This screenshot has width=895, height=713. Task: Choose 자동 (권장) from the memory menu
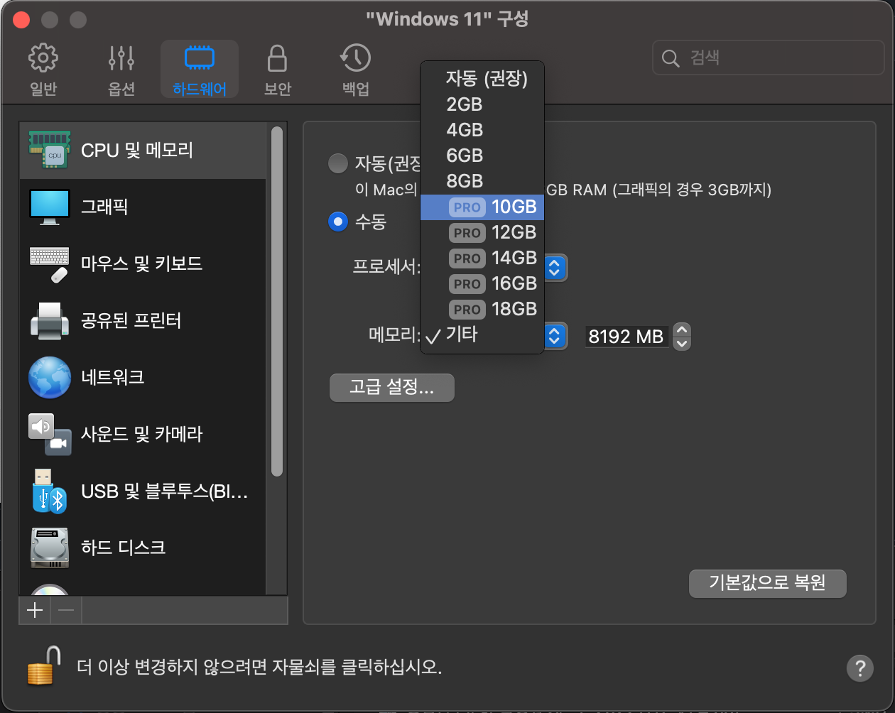tap(482, 78)
